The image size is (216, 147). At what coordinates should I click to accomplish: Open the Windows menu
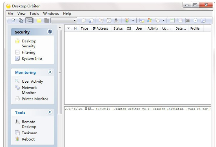(51, 13)
